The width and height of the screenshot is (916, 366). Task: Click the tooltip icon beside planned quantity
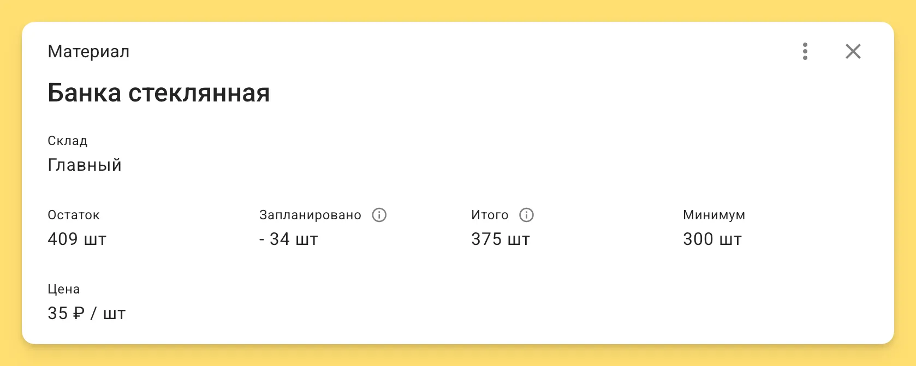(380, 215)
